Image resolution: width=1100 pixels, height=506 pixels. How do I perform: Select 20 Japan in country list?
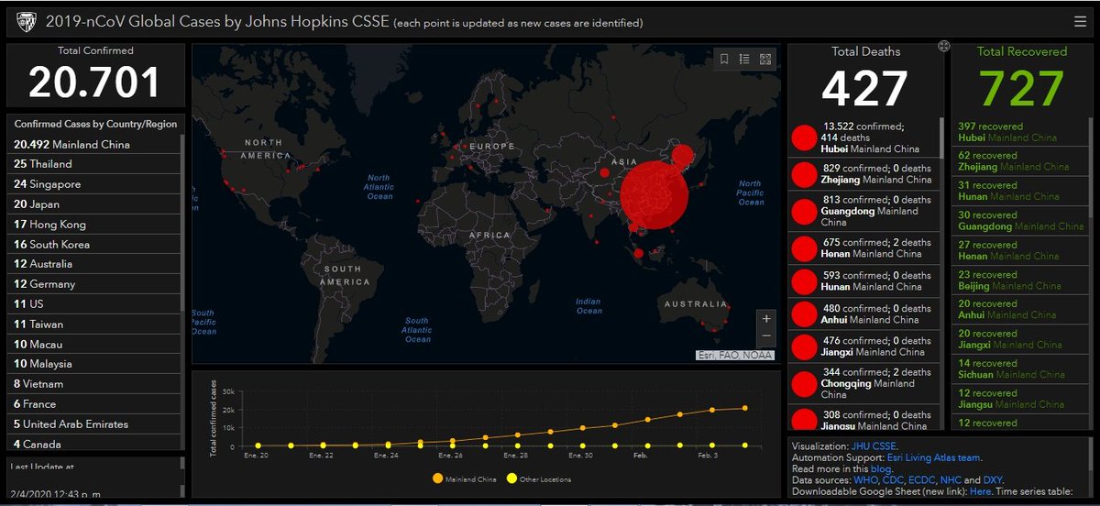tap(95, 204)
